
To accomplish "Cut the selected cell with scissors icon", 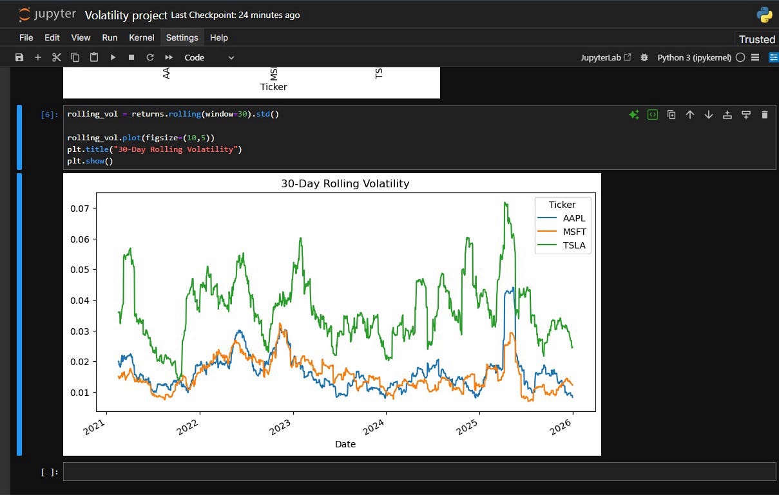I will (57, 57).
